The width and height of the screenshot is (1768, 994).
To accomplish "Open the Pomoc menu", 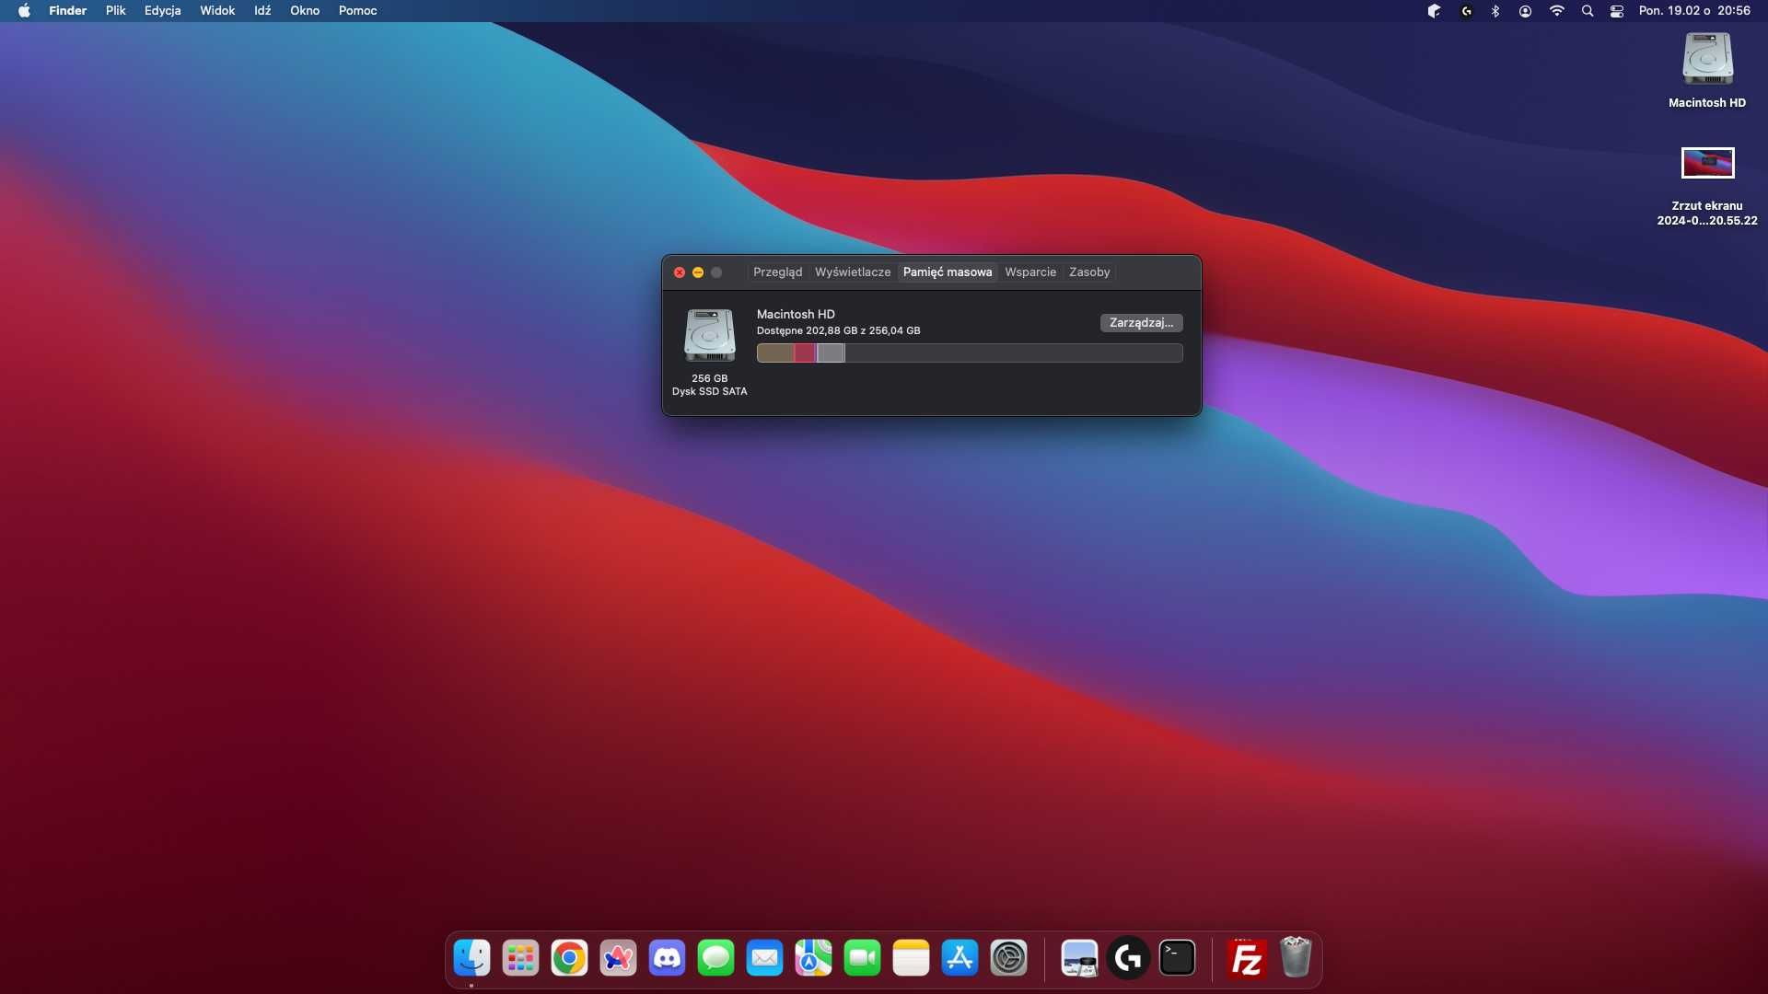I will click(357, 11).
